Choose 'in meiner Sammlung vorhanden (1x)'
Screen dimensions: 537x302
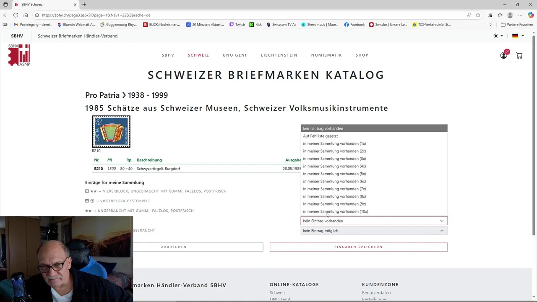pos(374,143)
